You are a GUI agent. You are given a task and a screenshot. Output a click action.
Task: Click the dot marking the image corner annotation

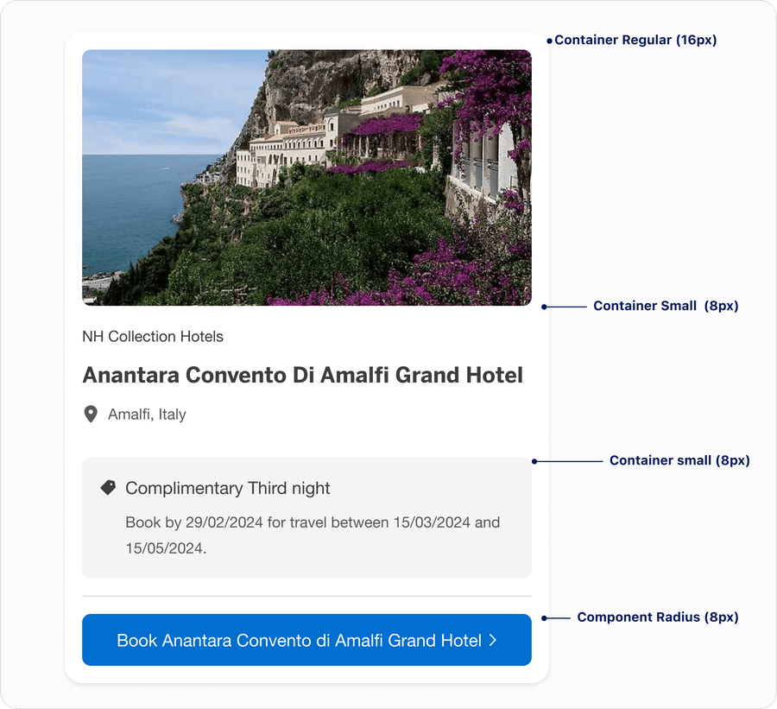click(x=544, y=307)
